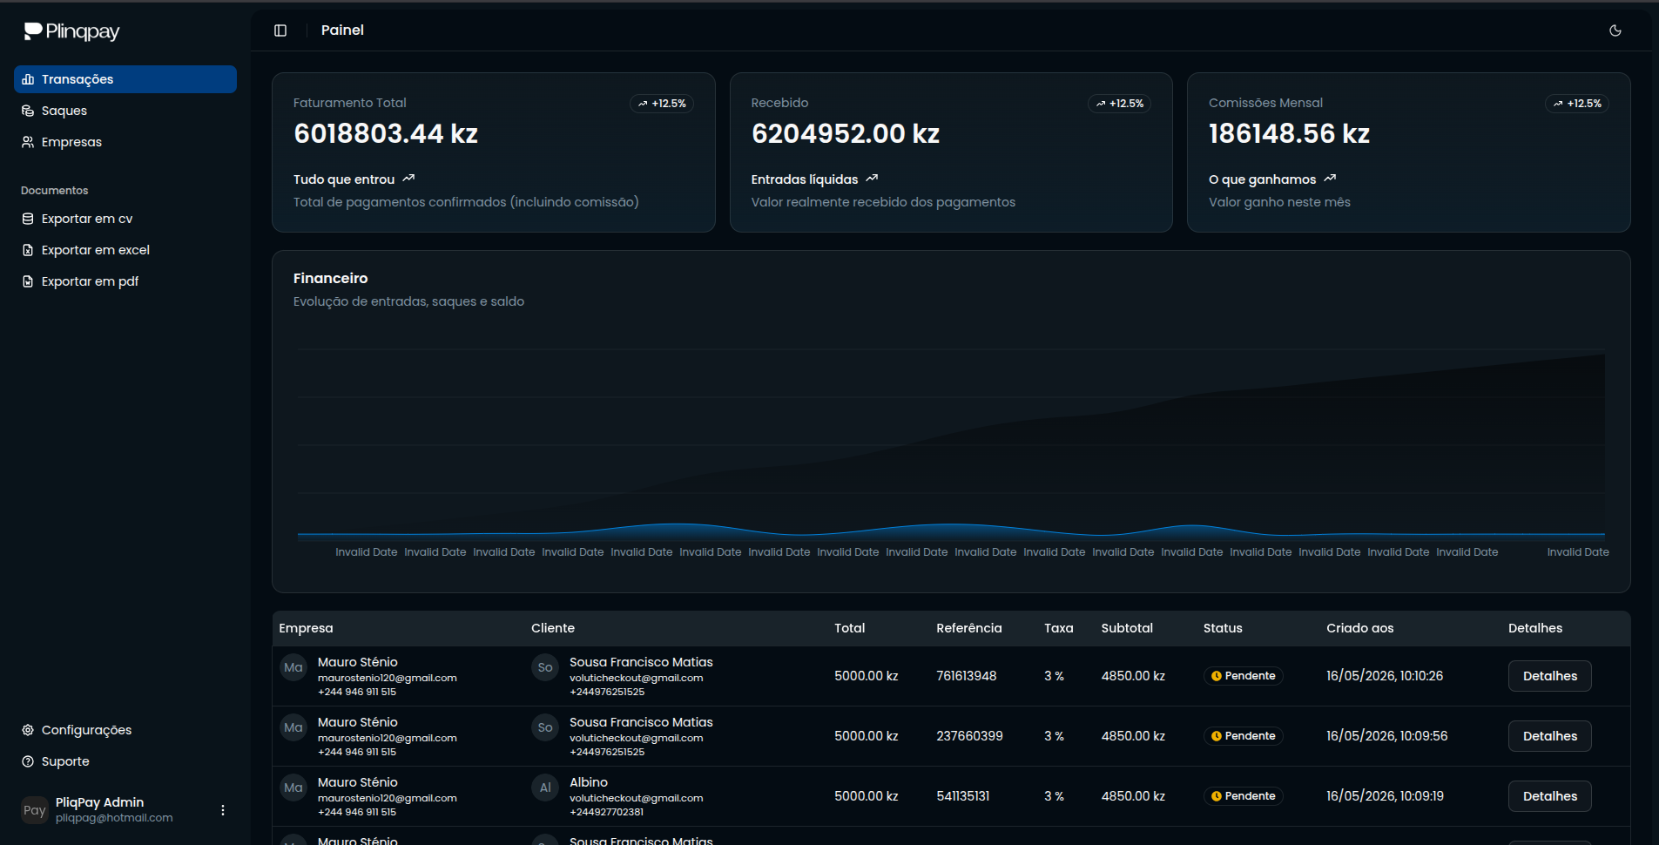Select Exportar em excel
Image resolution: width=1659 pixels, height=845 pixels.
pos(125,250)
